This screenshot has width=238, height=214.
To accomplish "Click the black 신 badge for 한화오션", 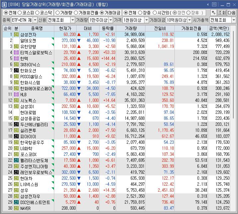I will [16, 71].
